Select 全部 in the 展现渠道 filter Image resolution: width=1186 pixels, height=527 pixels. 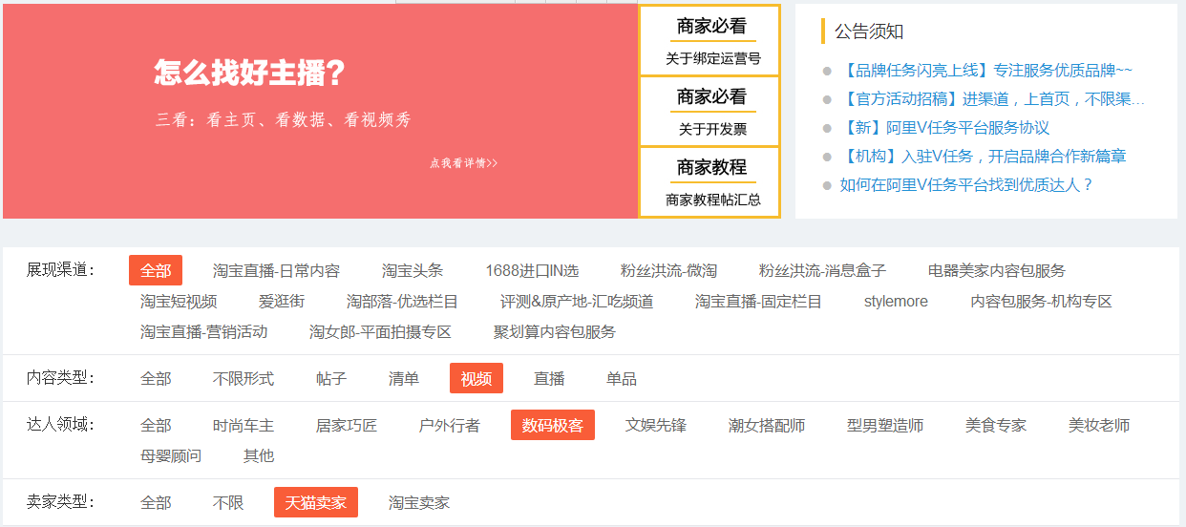[156, 271]
